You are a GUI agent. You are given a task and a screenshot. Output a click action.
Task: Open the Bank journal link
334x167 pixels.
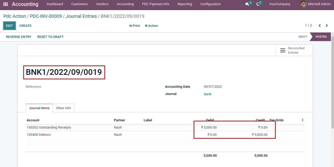point(208,94)
